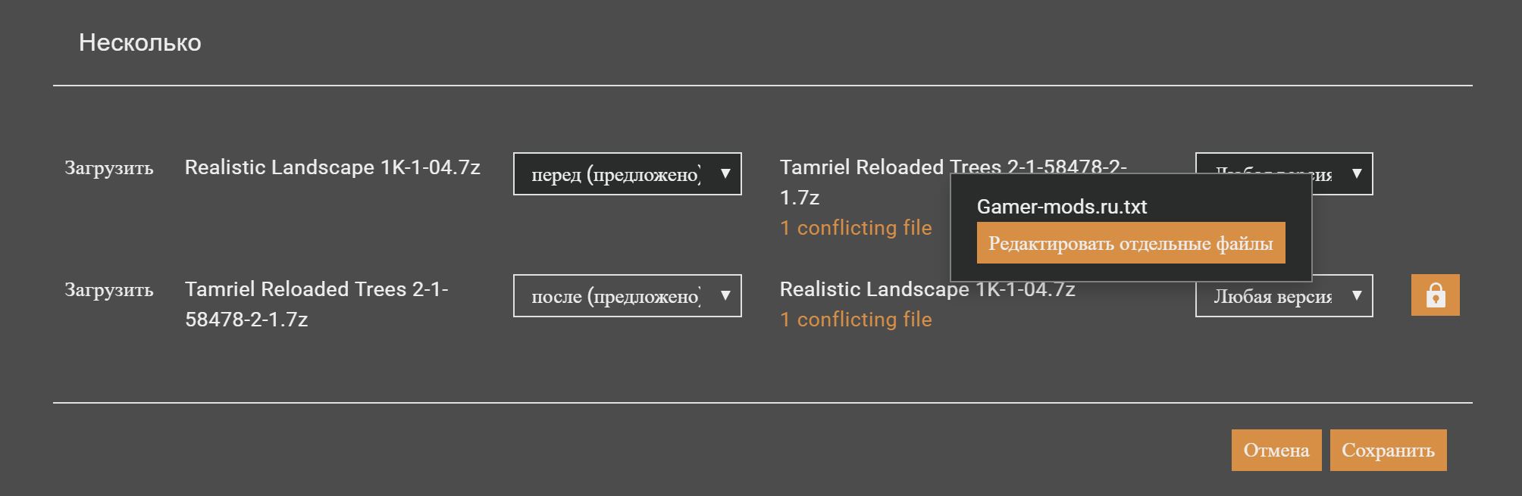The width and height of the screenshot is (1522, 496).
Task: Select Gamer-mods.ru.txt in the popup
Action: (x=1061, y=207)
